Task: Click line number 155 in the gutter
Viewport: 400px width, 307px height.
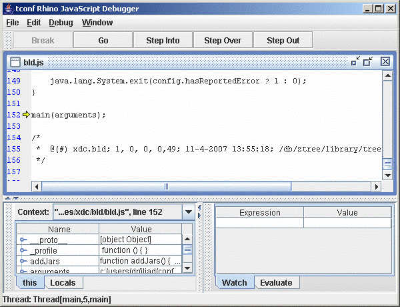Action: pyautogui.click(x=13, y=149)
